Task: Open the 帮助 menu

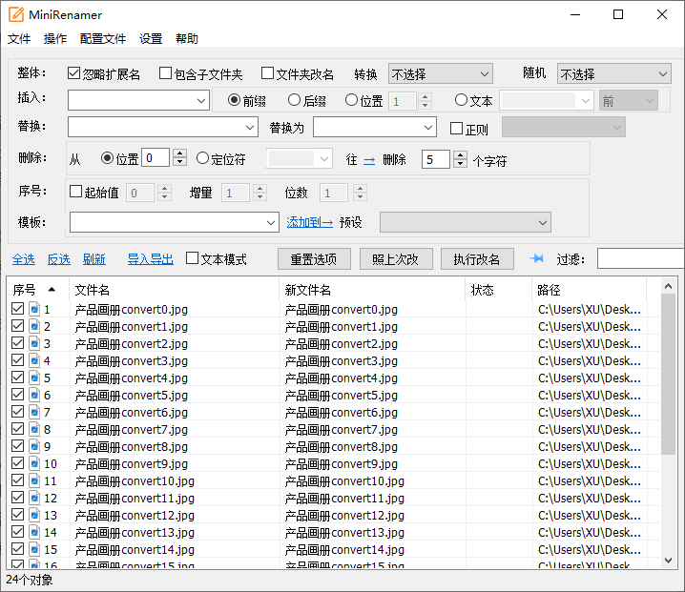Action: click(187, 39)
